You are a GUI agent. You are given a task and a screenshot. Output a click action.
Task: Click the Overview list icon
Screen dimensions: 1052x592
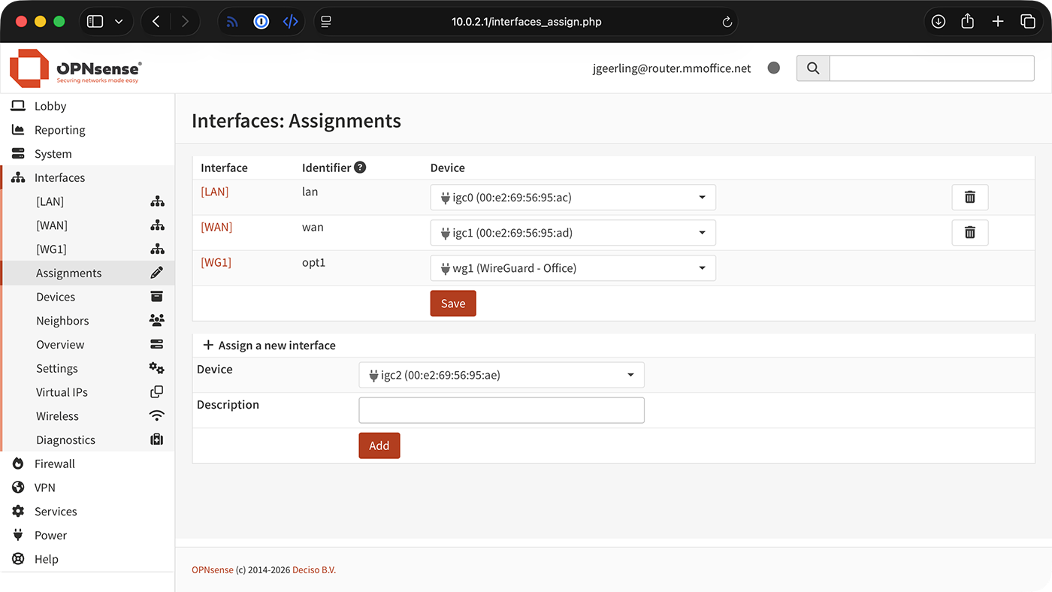pos(156,345)
